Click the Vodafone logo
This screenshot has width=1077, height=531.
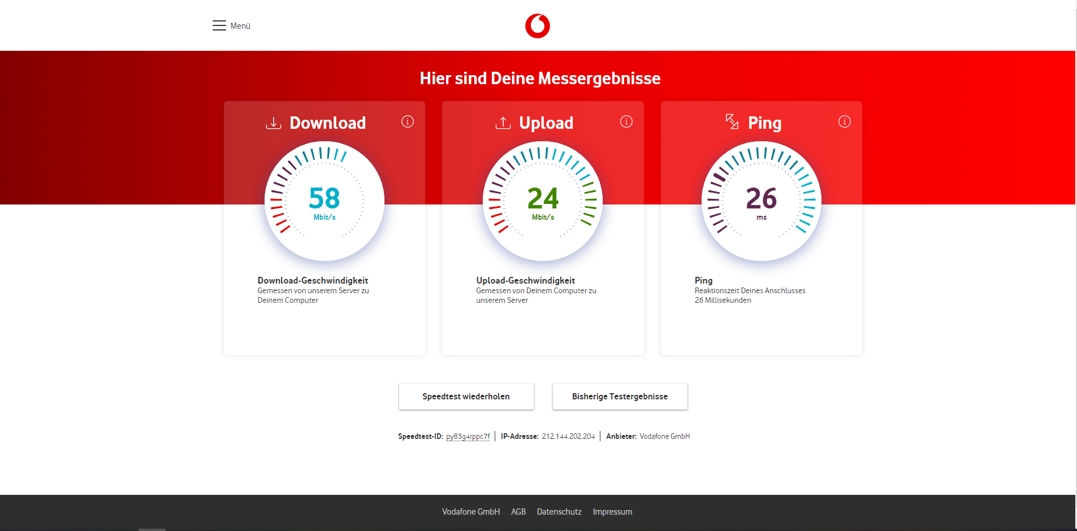(x=538, y=26)
